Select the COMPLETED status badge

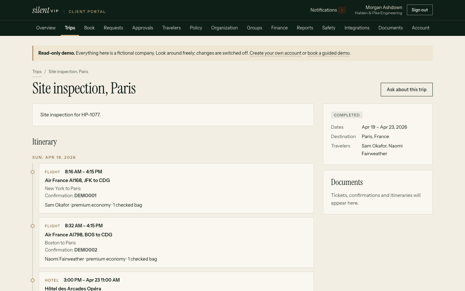point(347,115)
